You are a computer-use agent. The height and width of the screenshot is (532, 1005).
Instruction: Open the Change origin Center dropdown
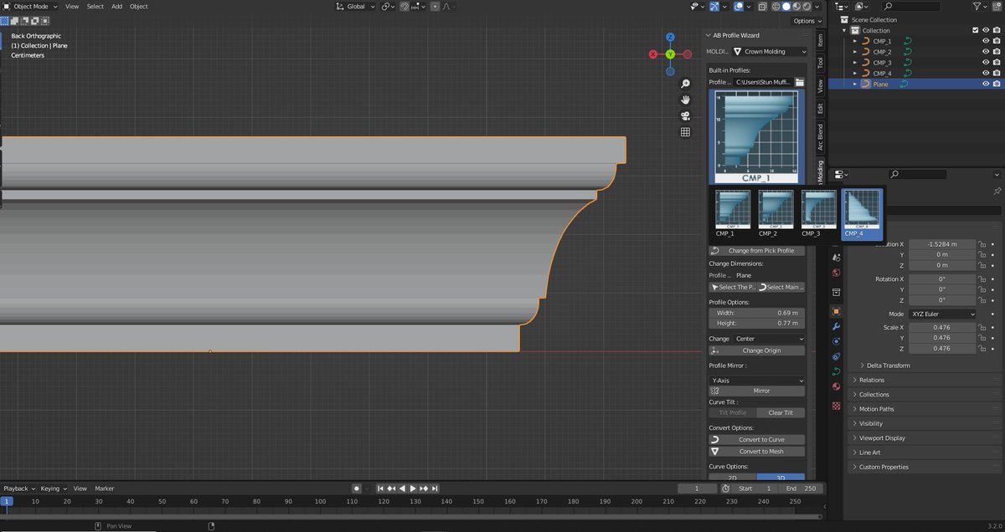pos(769,339)
